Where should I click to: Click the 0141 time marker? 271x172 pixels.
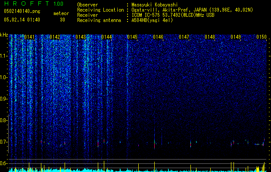[29, 37]
